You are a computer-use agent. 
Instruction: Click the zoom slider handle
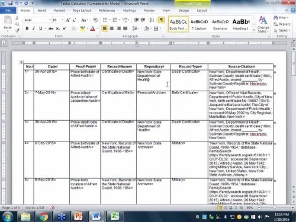[x=275, y=207]
